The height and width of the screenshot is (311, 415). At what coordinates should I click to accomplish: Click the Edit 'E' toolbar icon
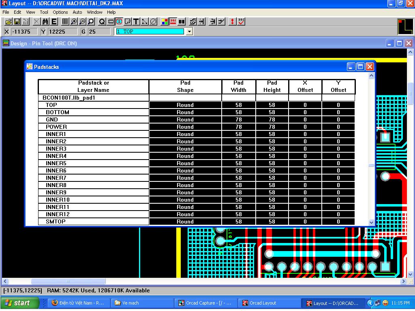(x=54, y=22)
